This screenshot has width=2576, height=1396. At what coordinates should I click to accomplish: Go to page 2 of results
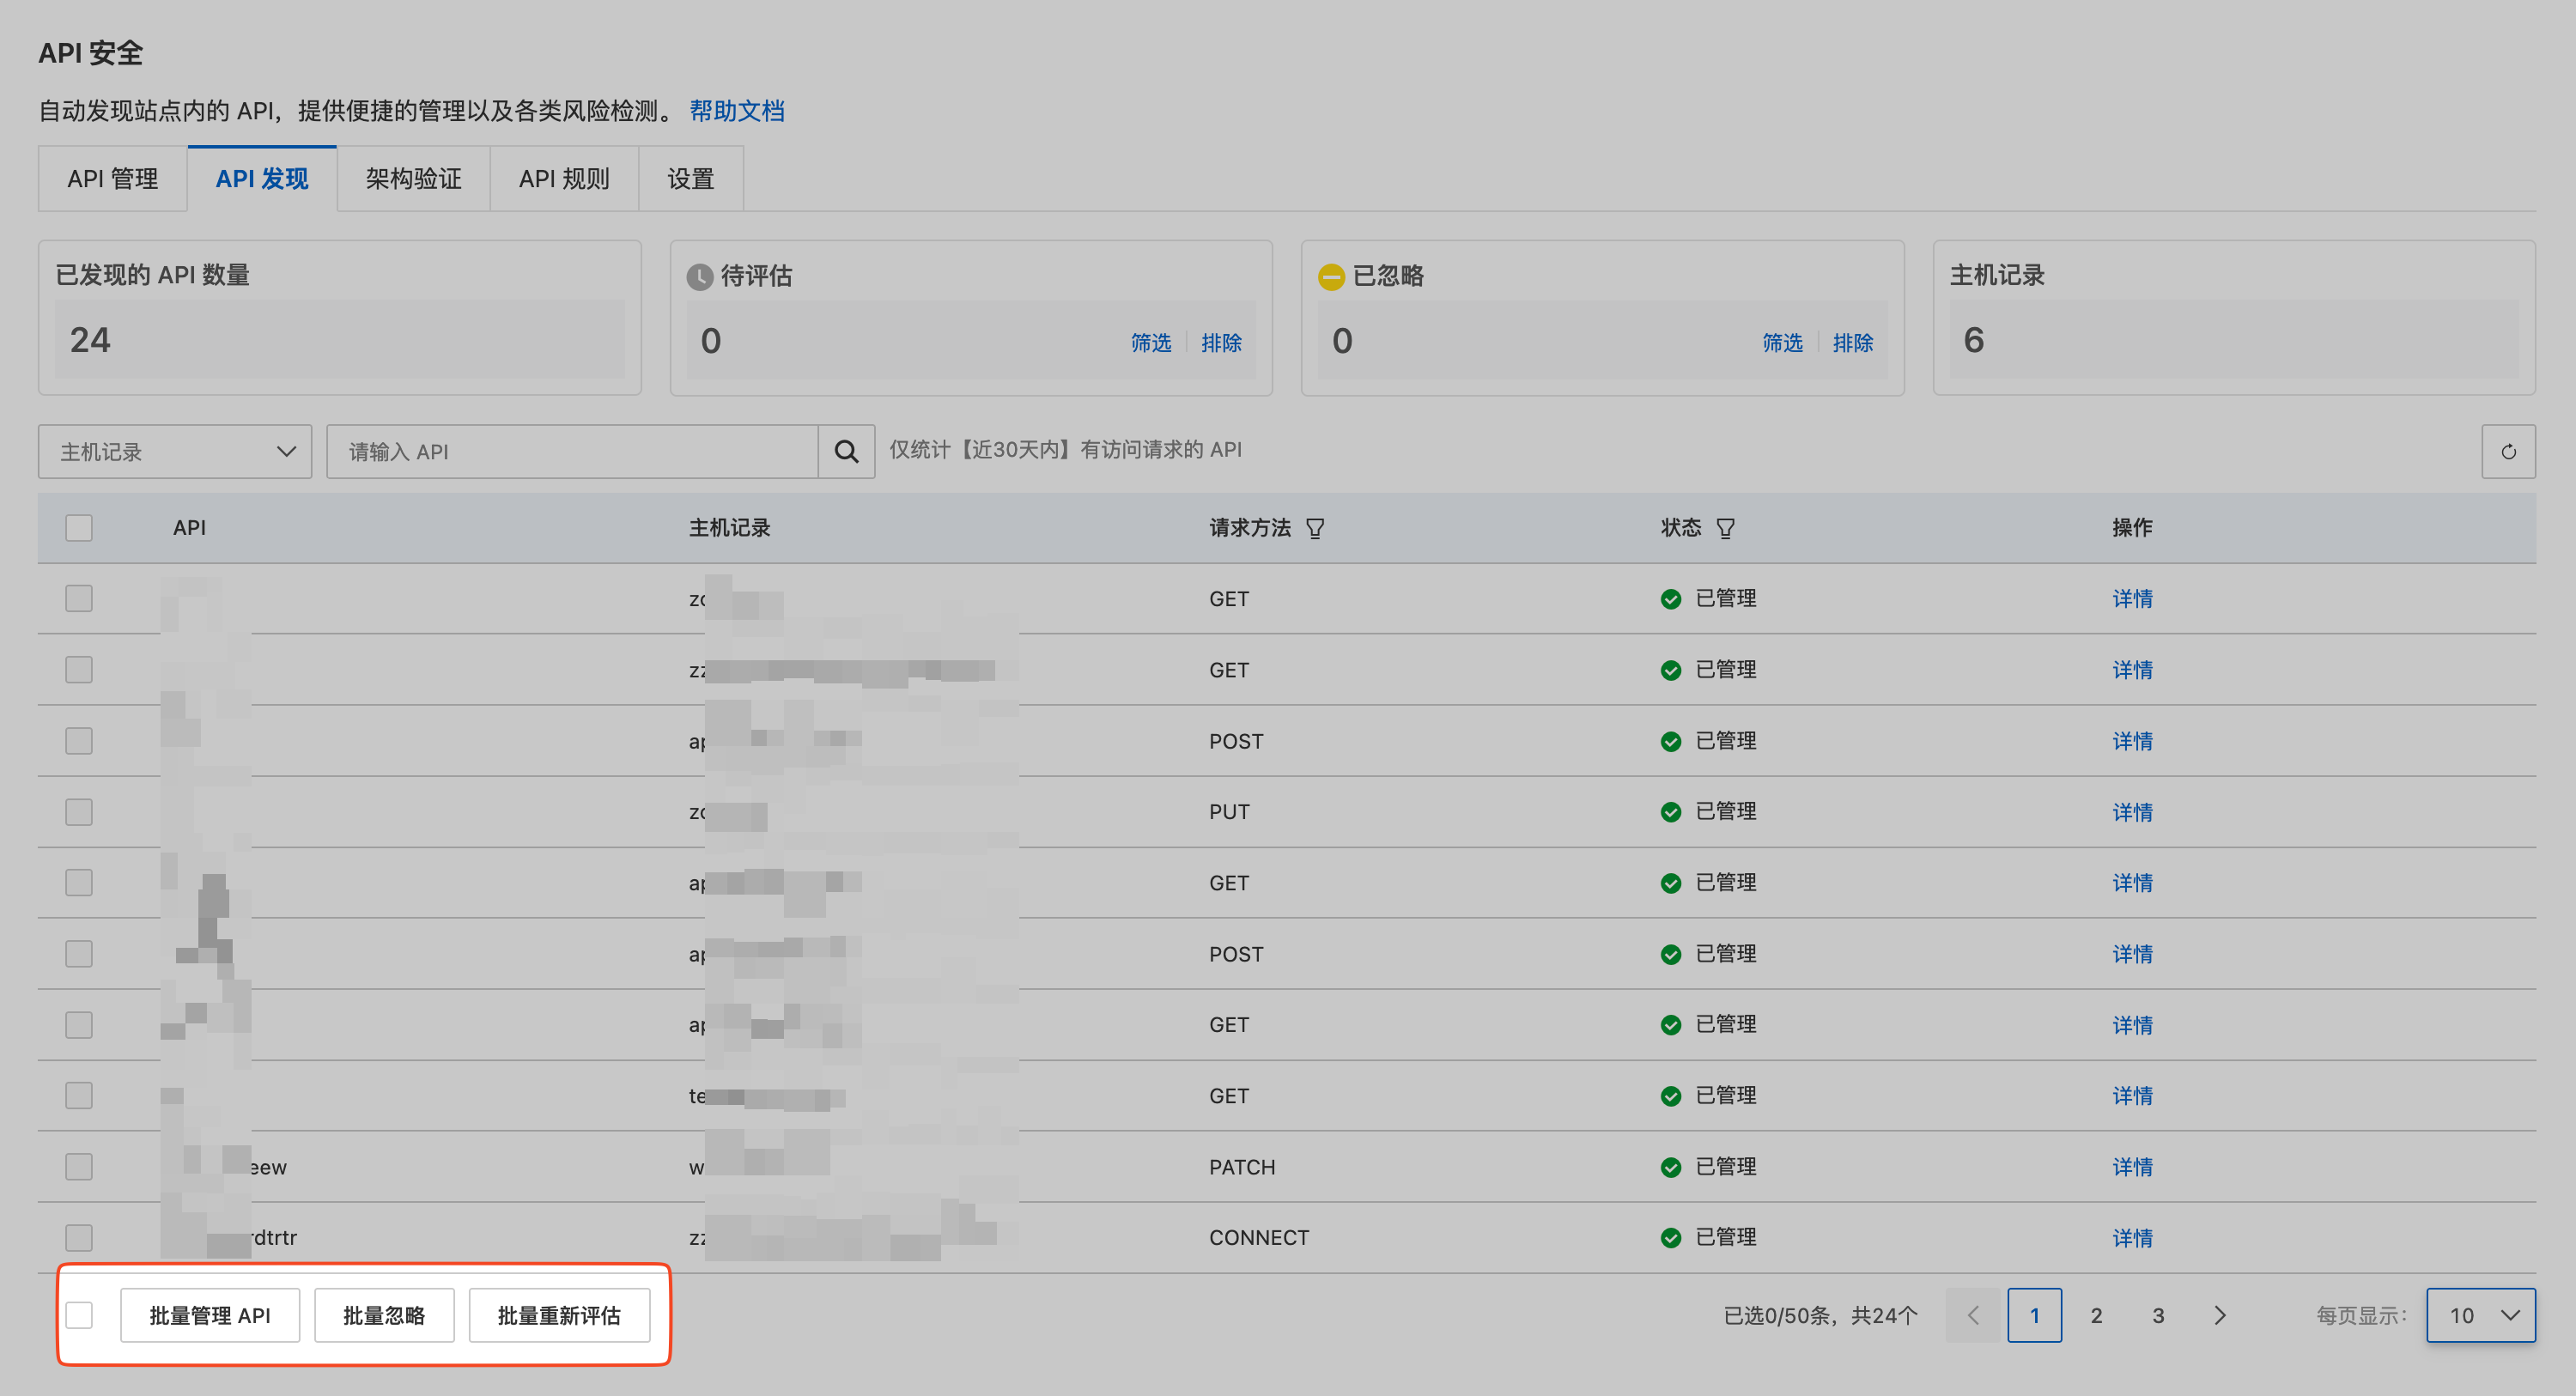click(2096, 1315)
